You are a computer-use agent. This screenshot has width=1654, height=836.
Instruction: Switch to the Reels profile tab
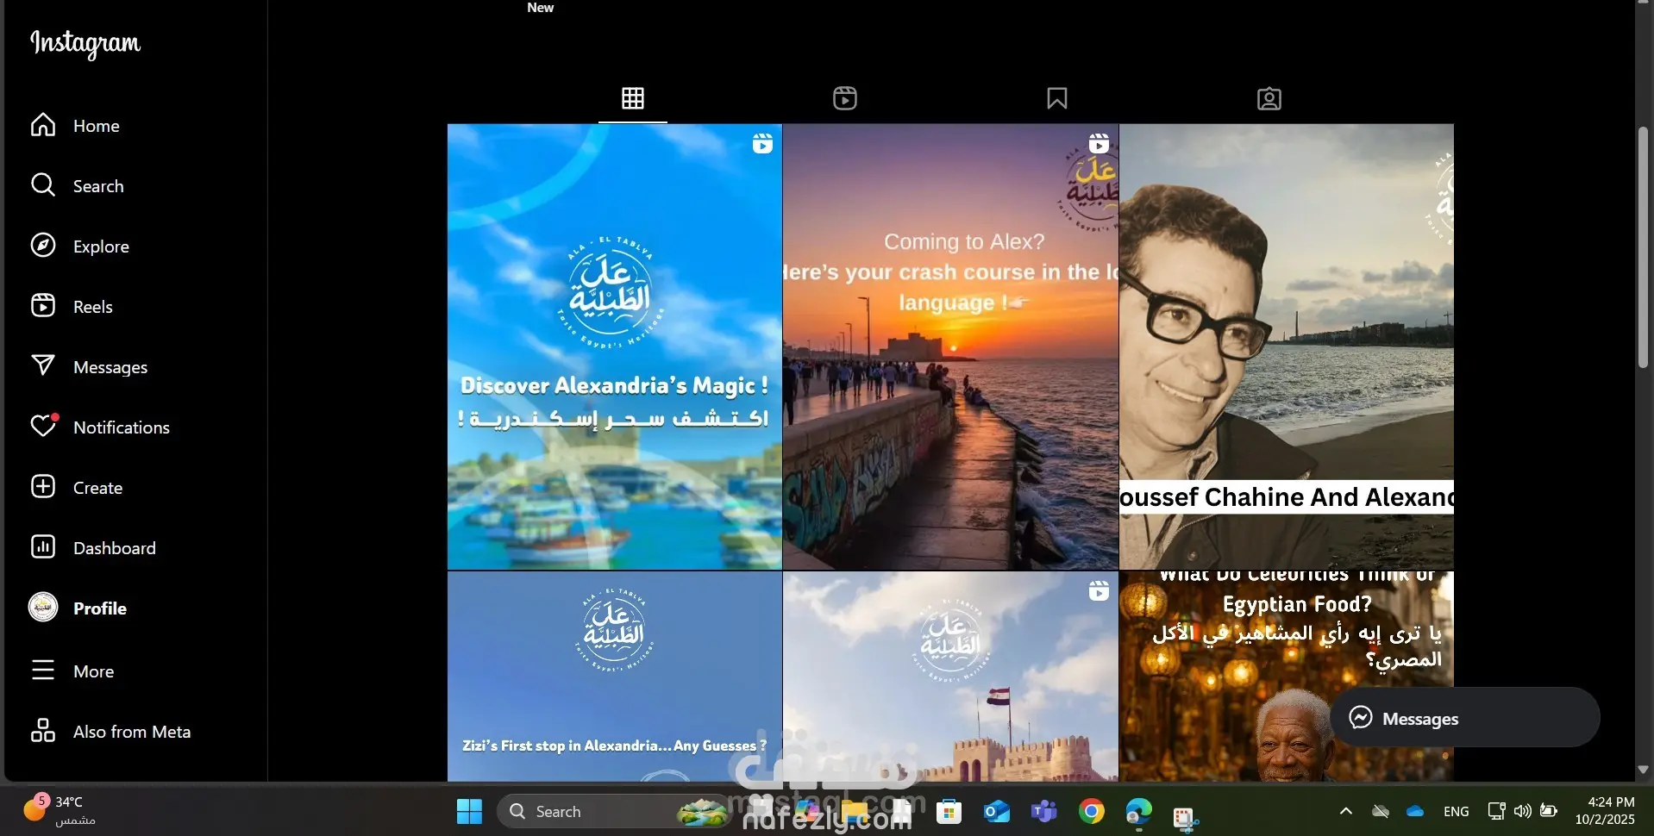click(x=845, y=98)
